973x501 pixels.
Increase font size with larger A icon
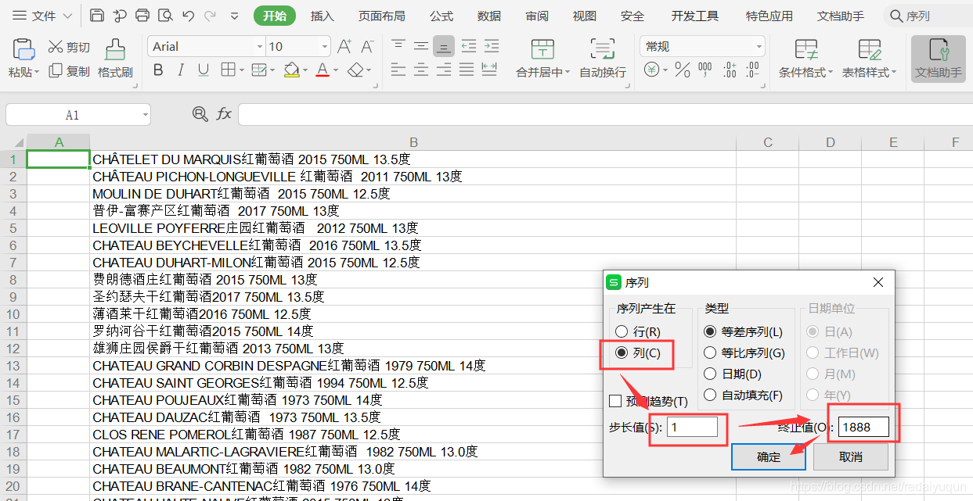click(344, 47)
